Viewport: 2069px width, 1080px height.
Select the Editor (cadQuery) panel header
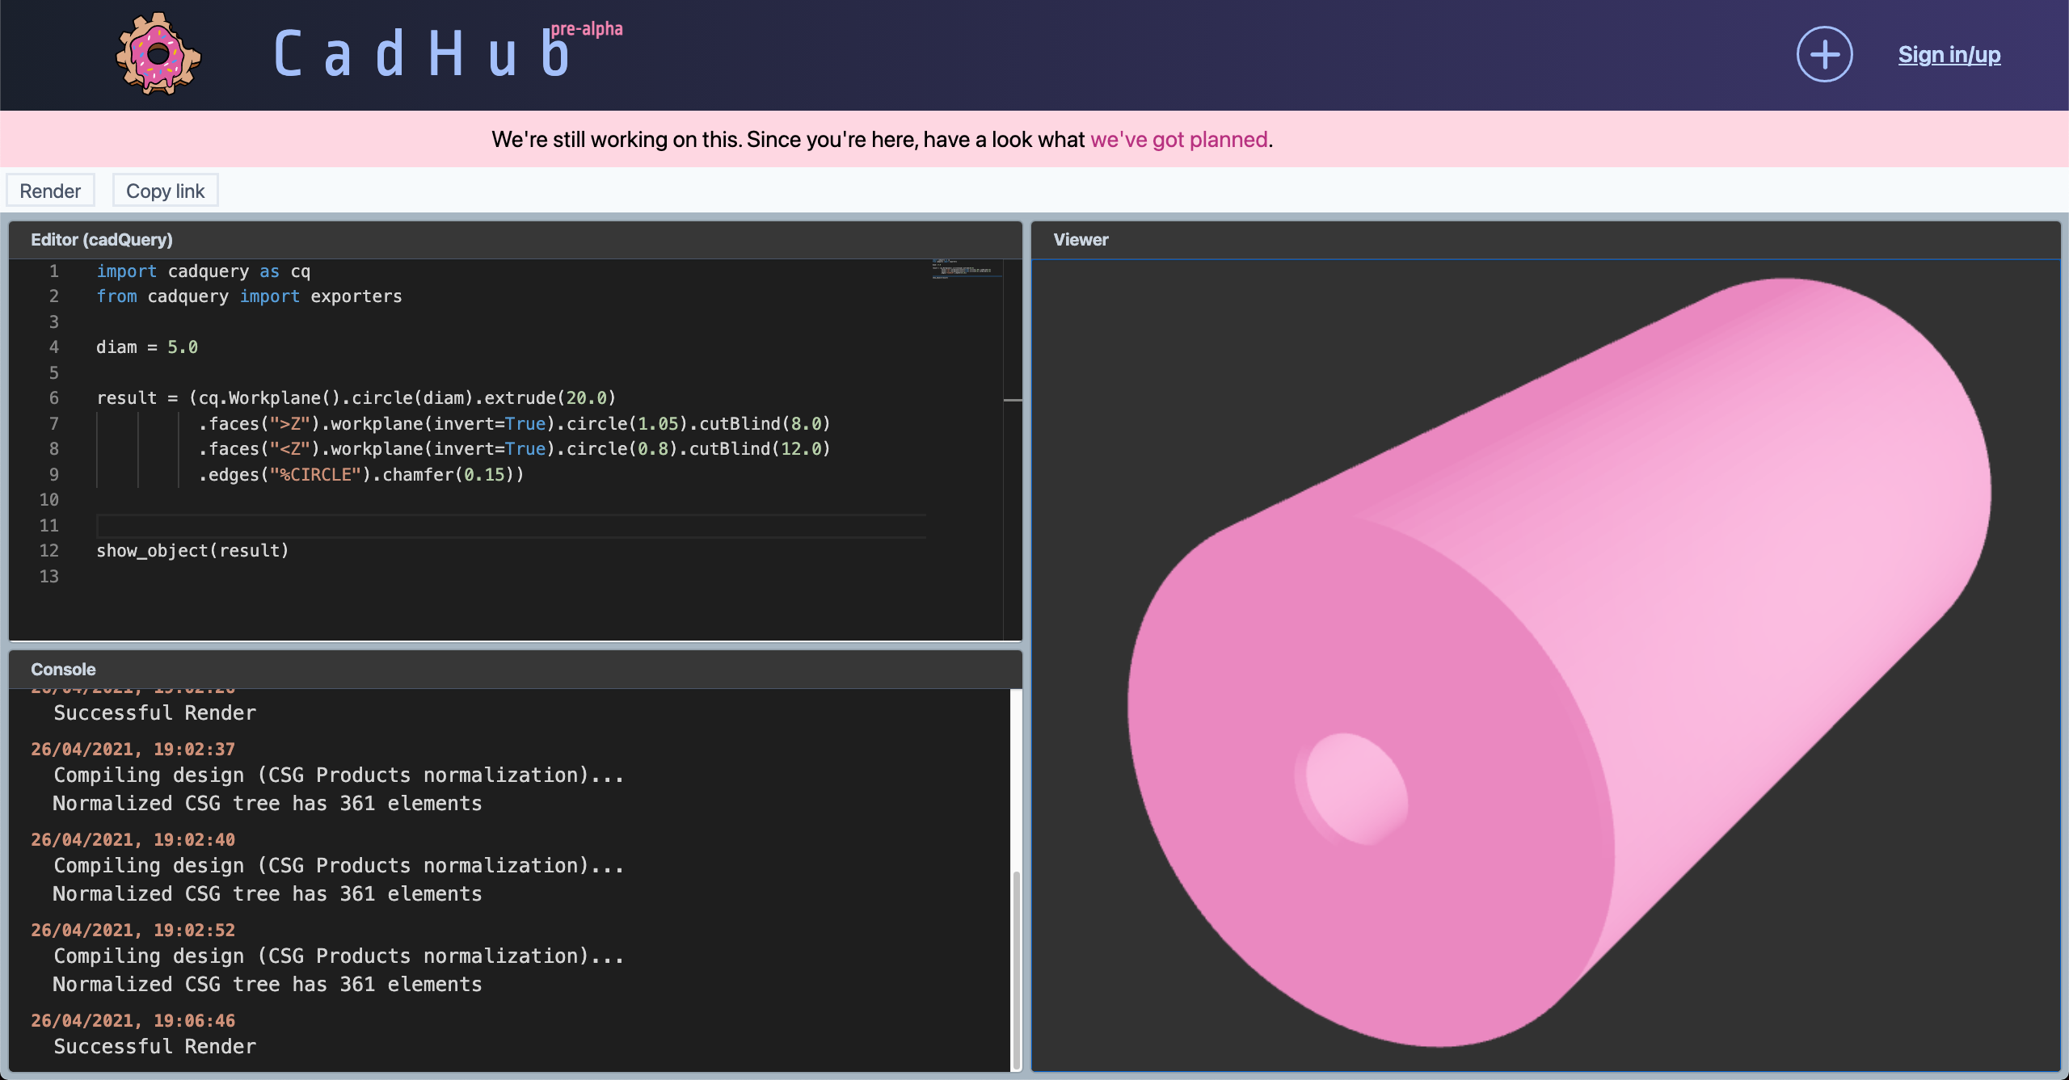102,239
